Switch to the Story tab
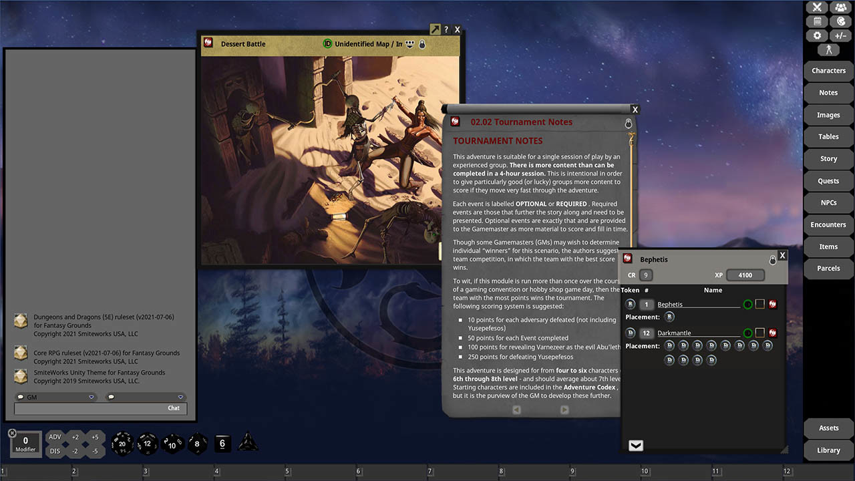Screen dimensions: 855x481 point(828,158)
